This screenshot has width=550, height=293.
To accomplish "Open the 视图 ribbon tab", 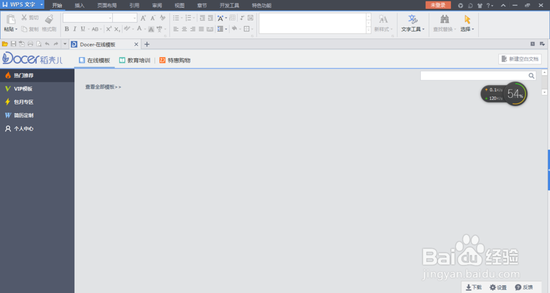I will (x=180, y=5).
